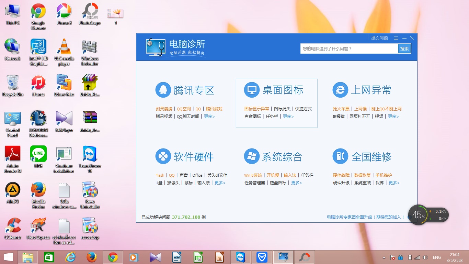Select the LINE desktop icon

pyautogui.click(x=38, y=157)
